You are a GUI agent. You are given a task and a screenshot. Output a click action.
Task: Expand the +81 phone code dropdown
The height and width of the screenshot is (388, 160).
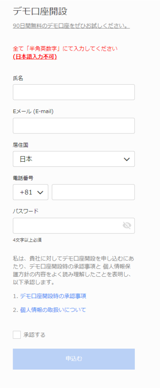click(x=31, y=192)
